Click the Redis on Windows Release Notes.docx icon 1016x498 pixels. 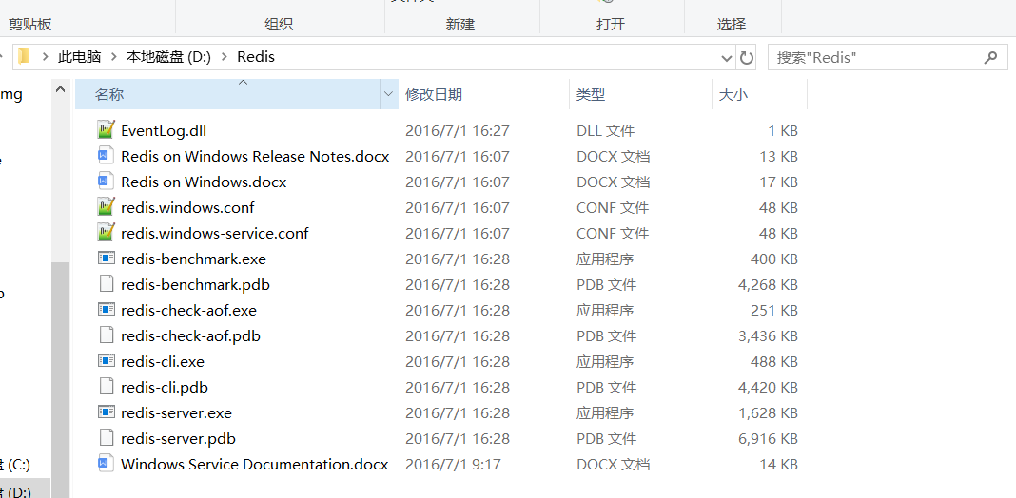pos(106,156)
